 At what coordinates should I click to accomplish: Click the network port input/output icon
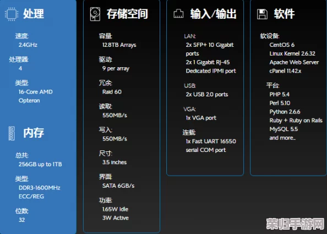(x=178, y=14)
